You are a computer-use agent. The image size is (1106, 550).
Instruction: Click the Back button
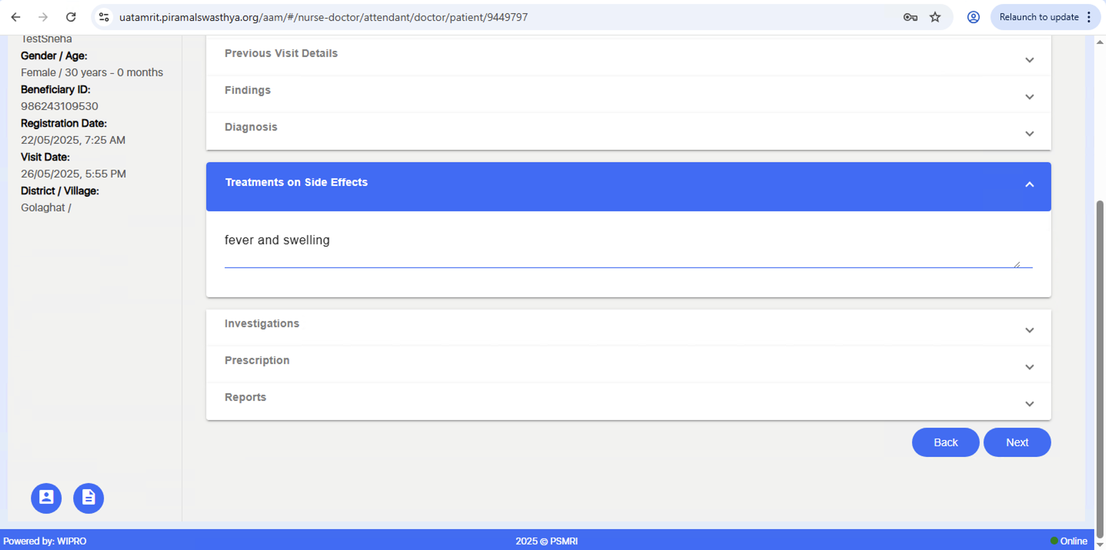point(945,442)
